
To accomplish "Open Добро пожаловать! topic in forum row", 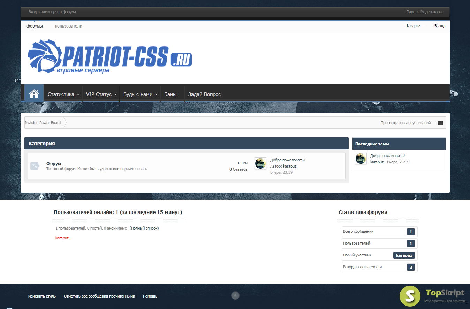I will coord(288,160).
